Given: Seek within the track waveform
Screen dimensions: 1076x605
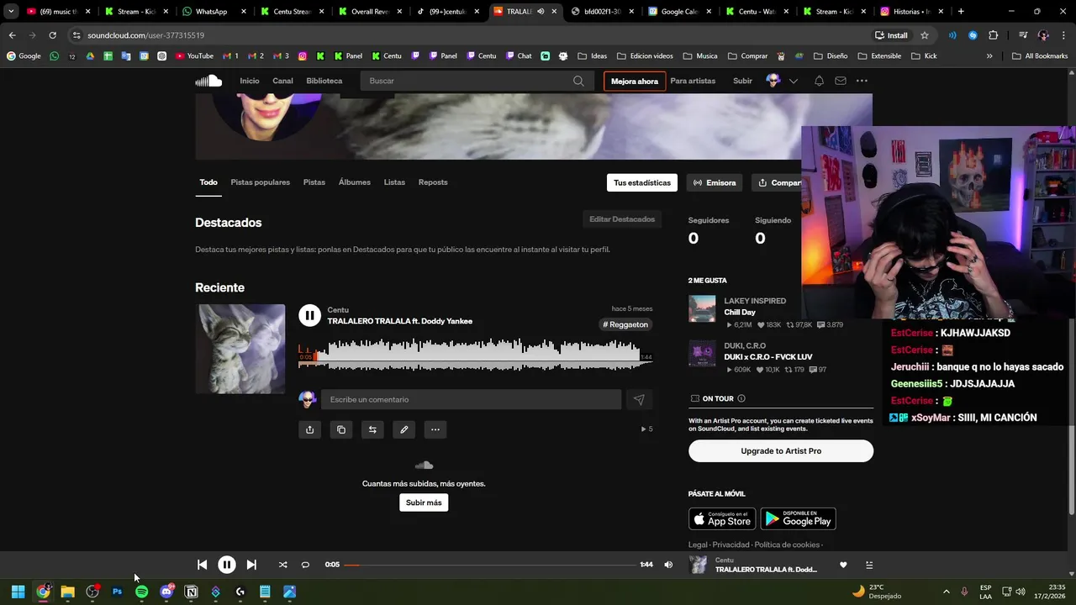Looking at the screenshot, I should point(476,354).
